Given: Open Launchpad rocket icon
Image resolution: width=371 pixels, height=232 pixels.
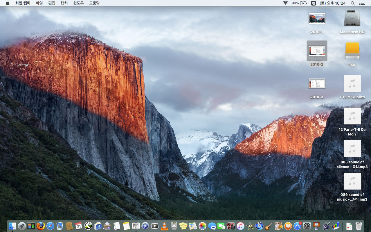Looking at the screenshot, I should coord(22,226).
